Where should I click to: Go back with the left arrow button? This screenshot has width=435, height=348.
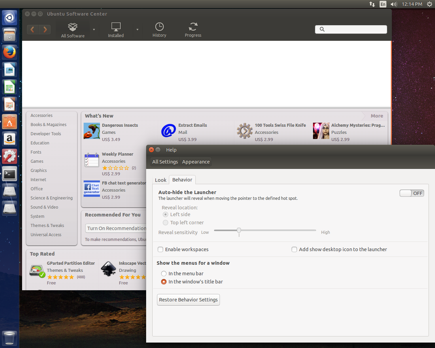pos(33,30)
